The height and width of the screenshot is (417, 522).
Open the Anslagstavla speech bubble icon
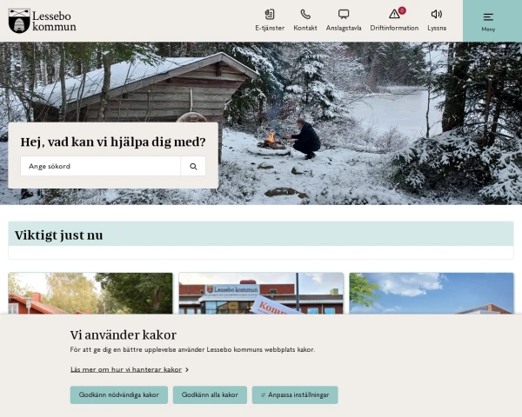pyautogui.click(x=344, y=14)
